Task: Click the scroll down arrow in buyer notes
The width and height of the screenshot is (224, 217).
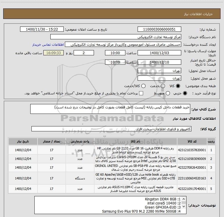Action: 184,207
